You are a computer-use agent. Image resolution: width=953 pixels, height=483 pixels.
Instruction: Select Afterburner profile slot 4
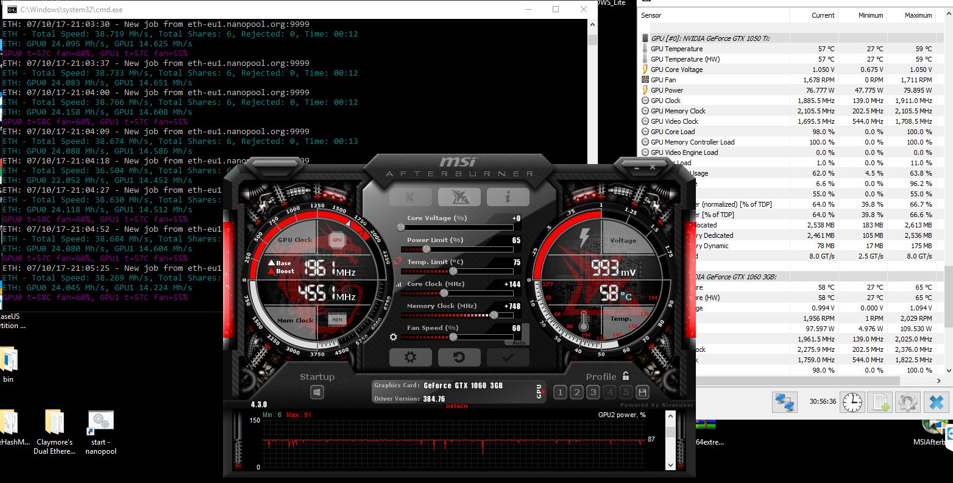click(609, 392)
